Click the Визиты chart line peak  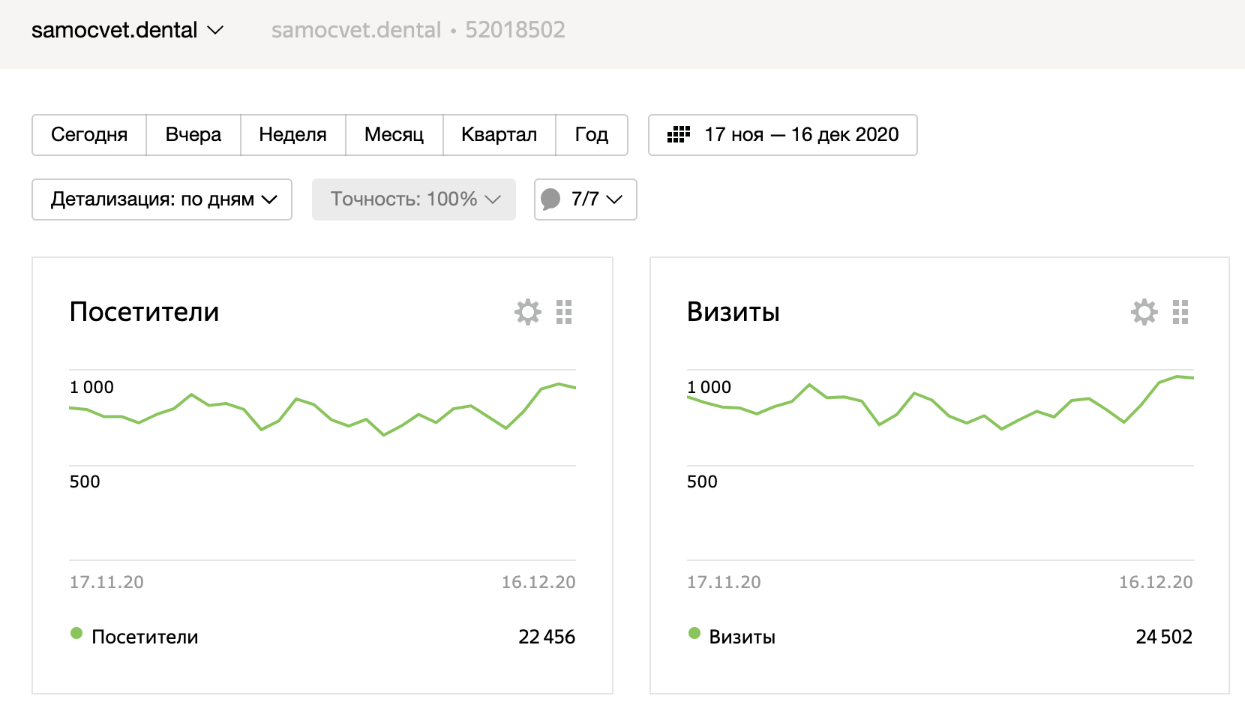click(1177, 376)
